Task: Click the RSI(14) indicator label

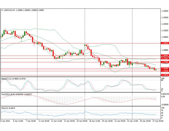Action: click(5, 107)
